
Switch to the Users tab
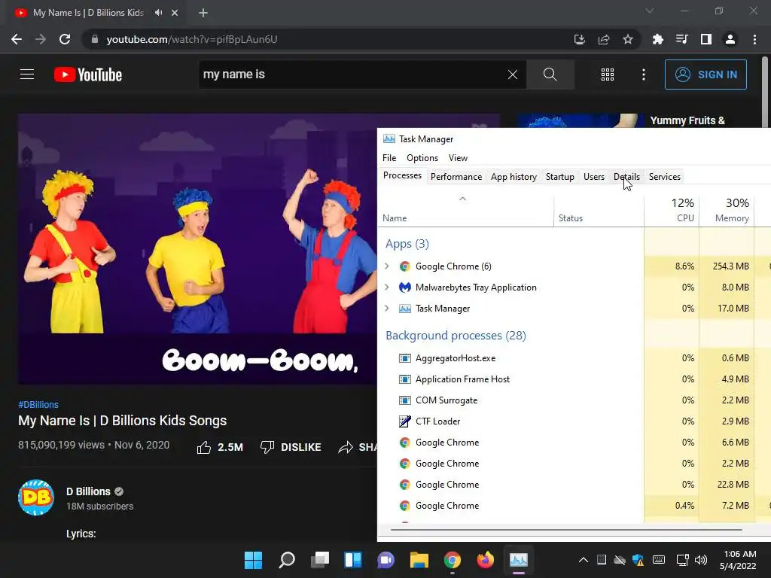593,176
